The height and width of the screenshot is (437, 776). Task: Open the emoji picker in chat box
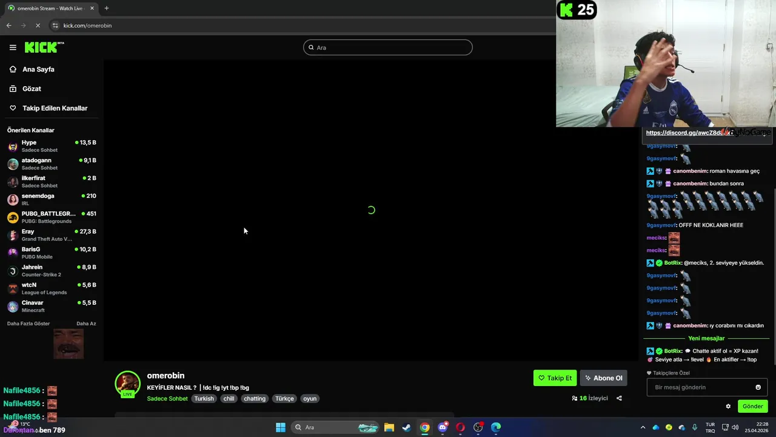coord(758,387)
